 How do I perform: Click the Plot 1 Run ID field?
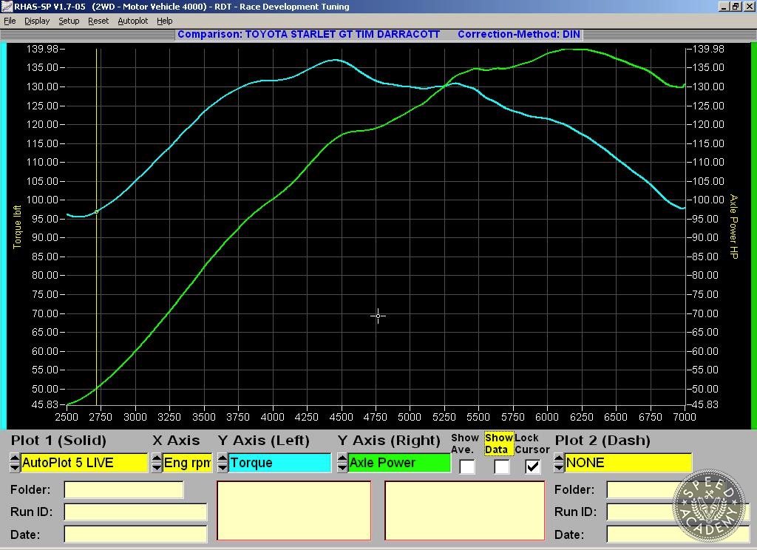coord(135,512)
